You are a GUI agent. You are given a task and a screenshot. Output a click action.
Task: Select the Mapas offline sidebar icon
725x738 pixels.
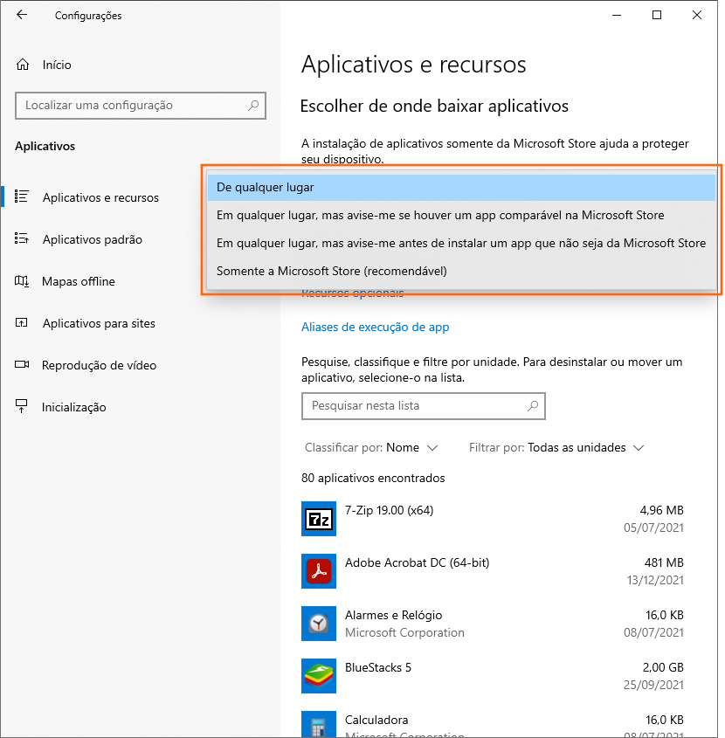pos(19,281)
